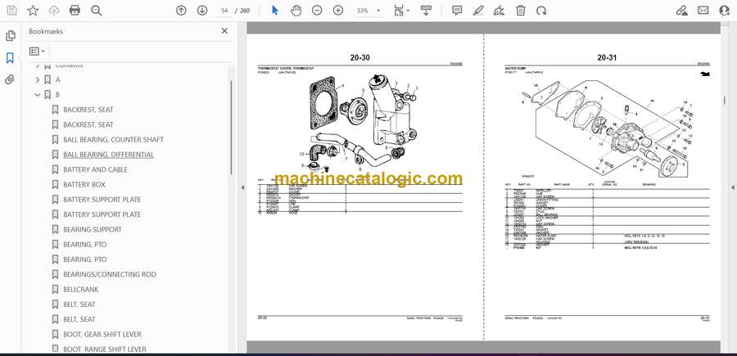Open the share with others icon

725,11
